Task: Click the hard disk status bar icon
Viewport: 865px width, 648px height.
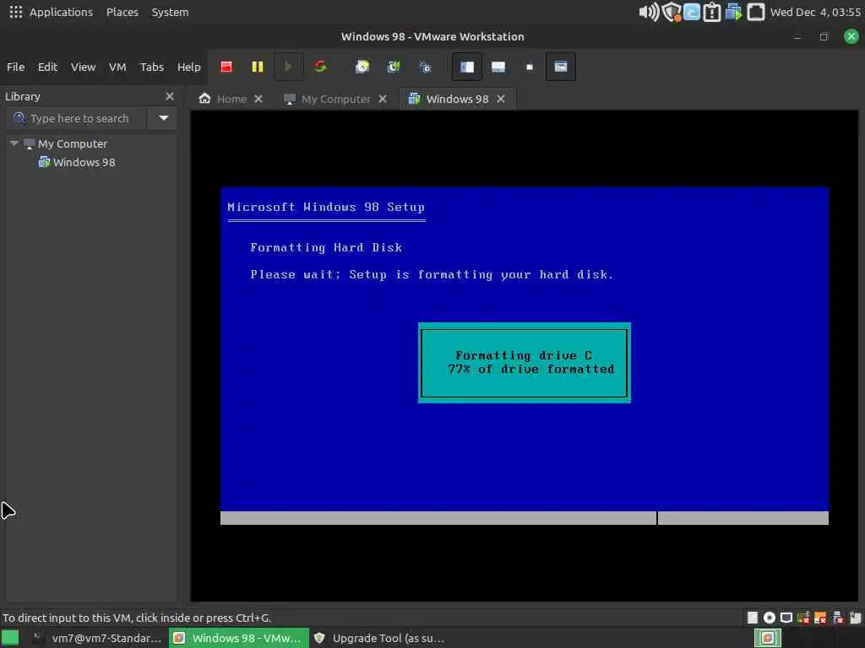Action: pos(753,618)
